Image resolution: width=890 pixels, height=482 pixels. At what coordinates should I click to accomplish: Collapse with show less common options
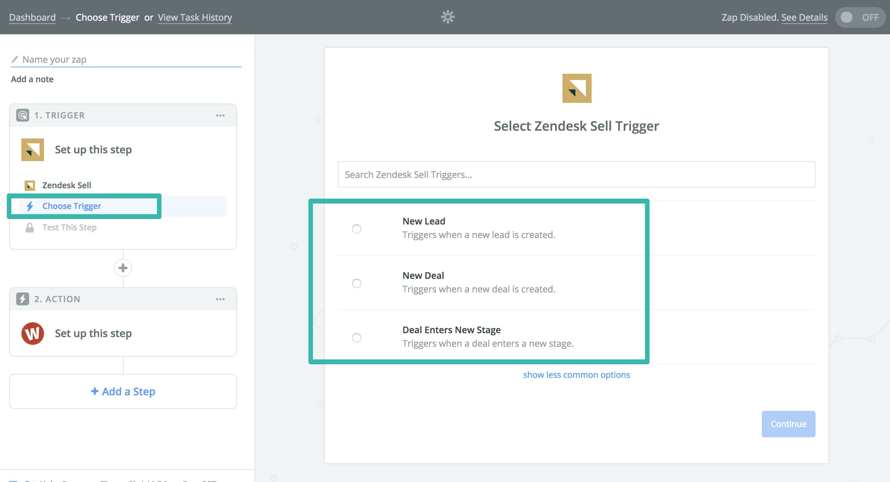click(576, 375)
